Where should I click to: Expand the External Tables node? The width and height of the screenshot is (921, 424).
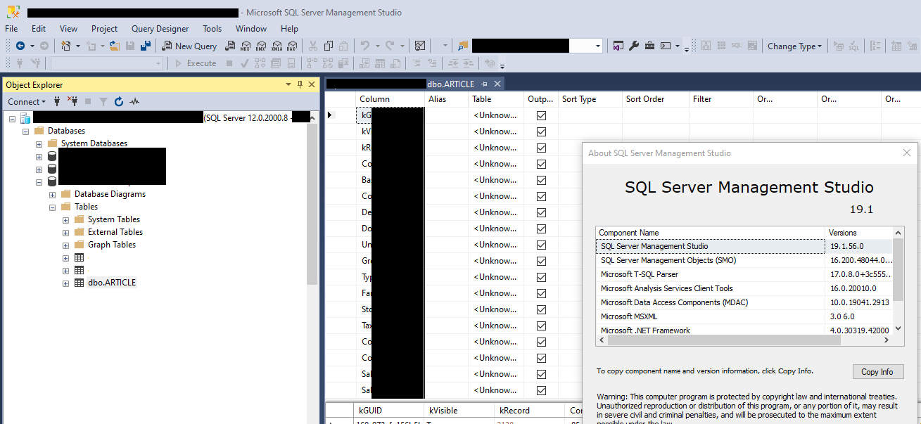point(66,232)
